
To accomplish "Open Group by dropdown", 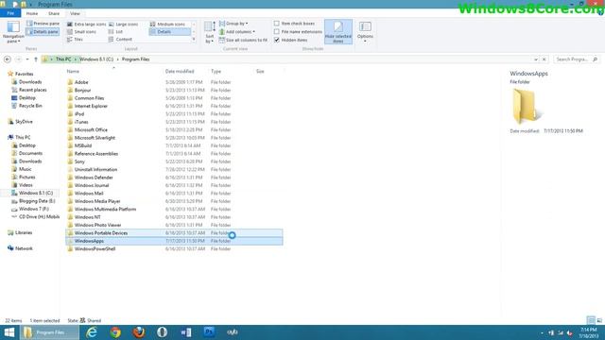I will click(x=233, y=24).
